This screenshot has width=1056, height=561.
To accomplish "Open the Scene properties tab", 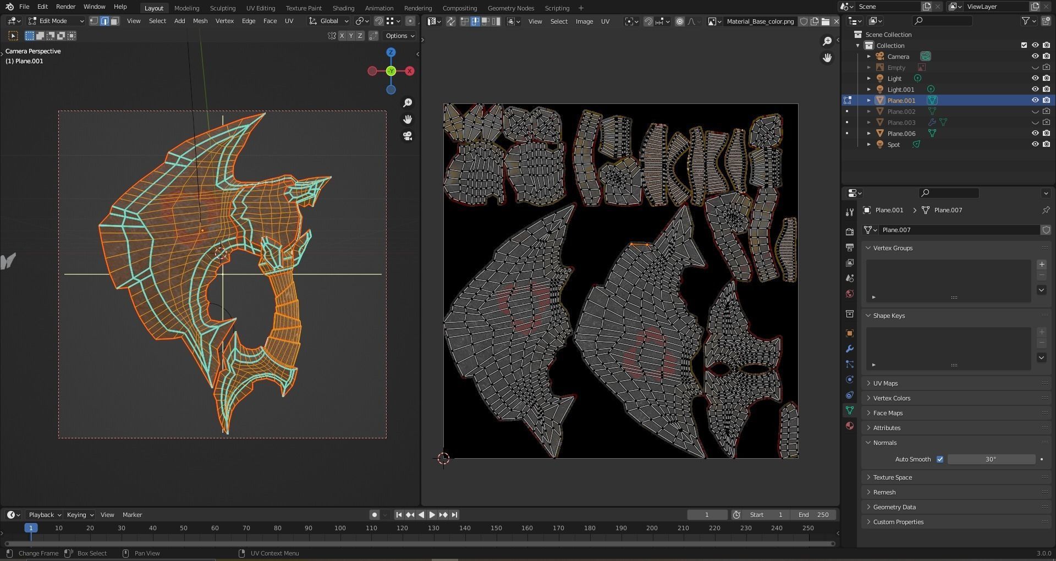I will point(850,278).
